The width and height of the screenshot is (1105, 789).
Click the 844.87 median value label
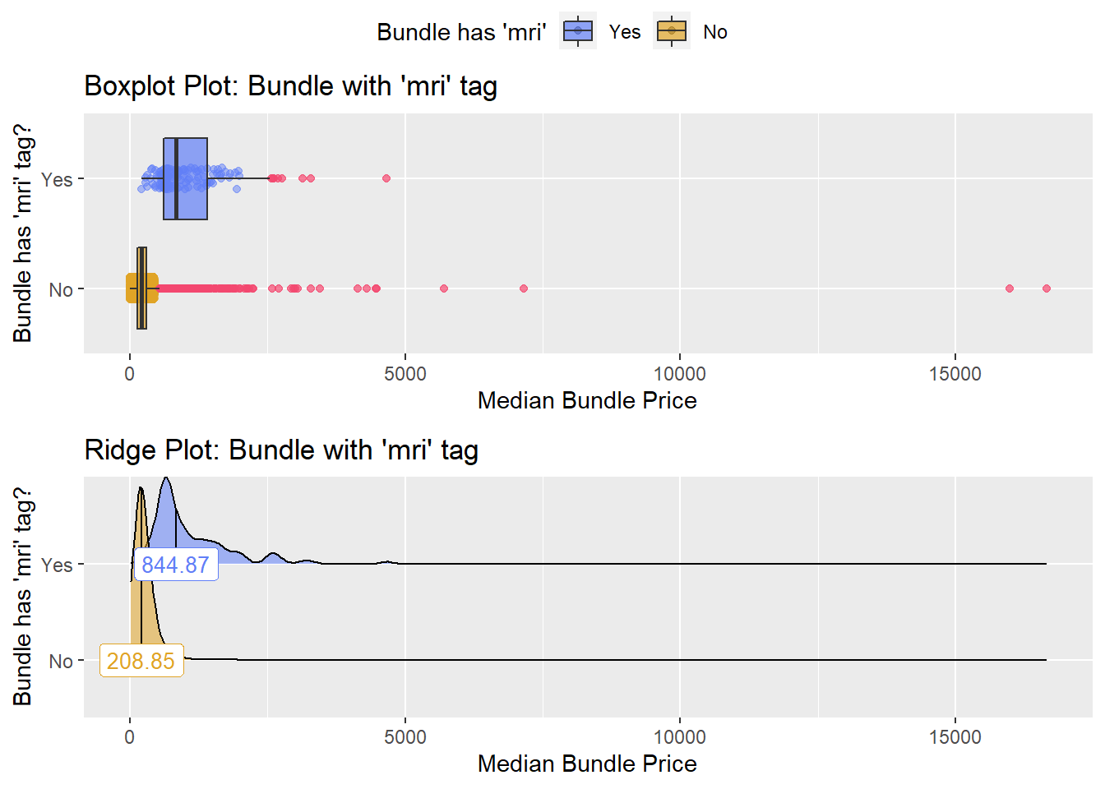coord(175,565)
